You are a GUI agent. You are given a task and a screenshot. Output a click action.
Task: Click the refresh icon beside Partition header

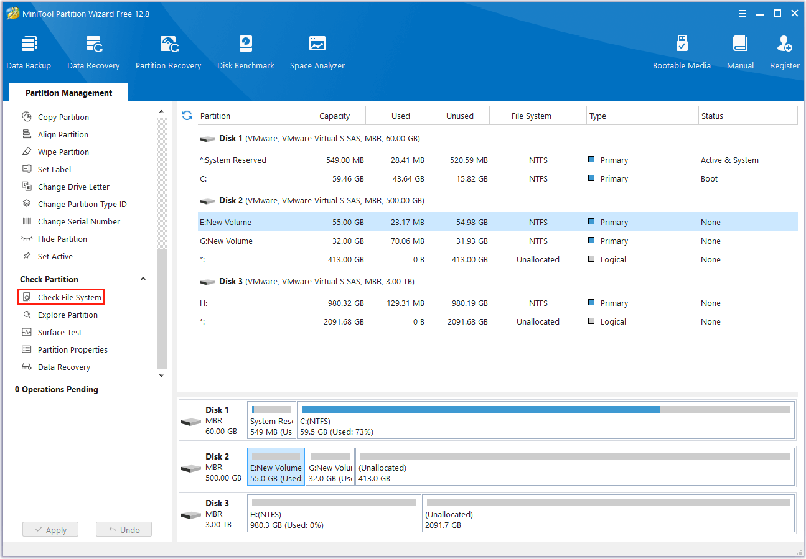click(187, 116)
